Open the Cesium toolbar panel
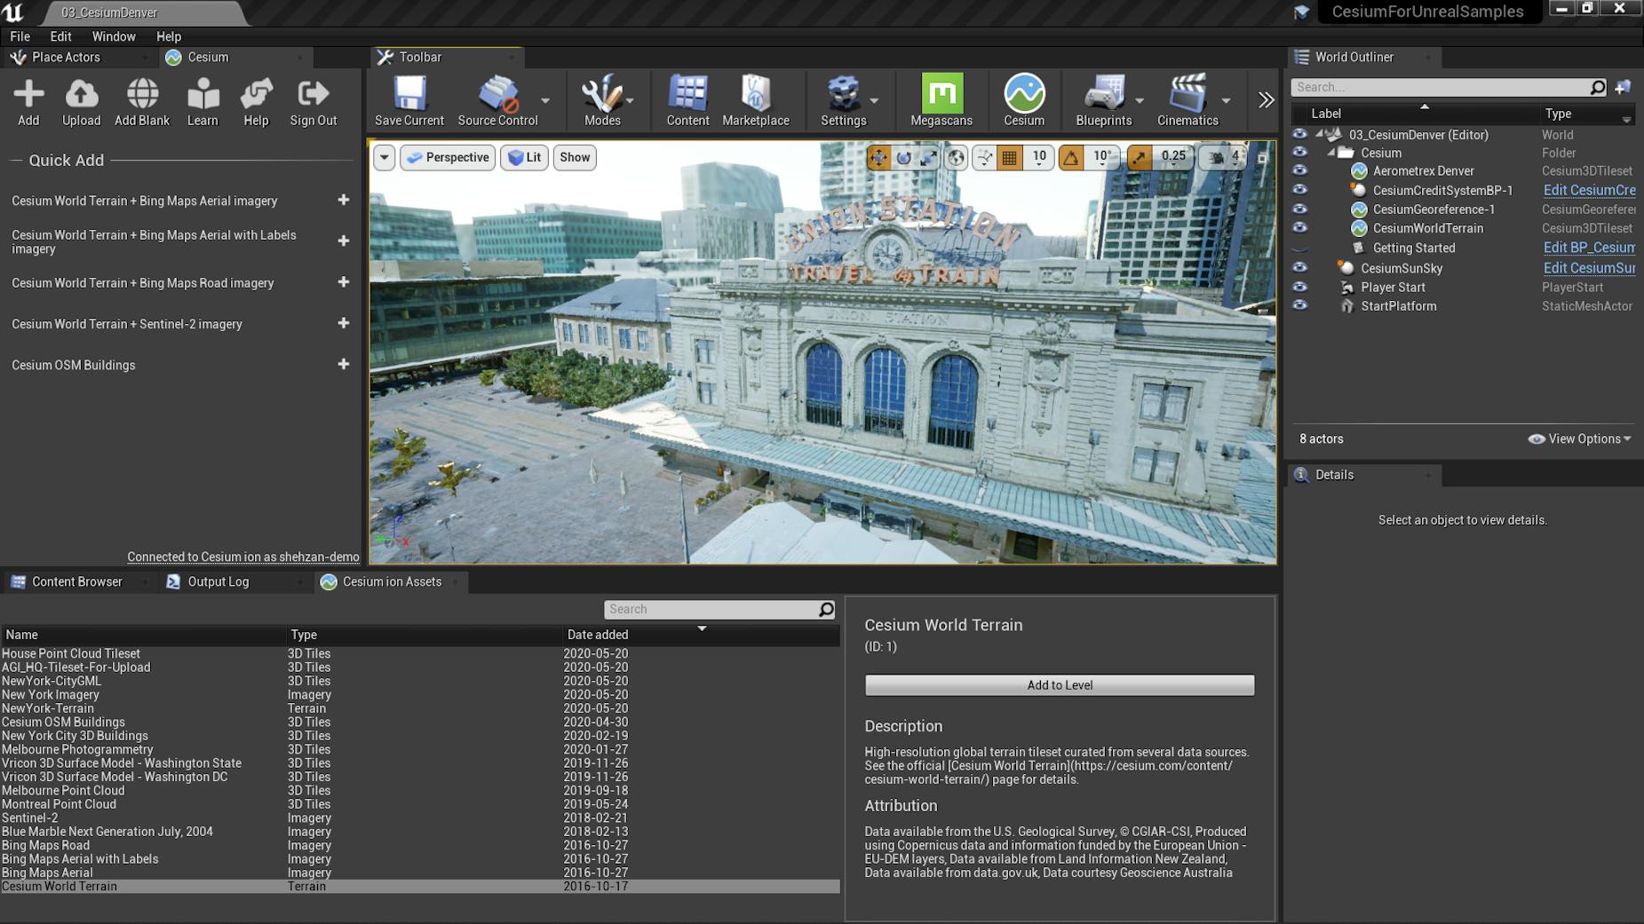 pyautogui.click(x=1024, y=99)
